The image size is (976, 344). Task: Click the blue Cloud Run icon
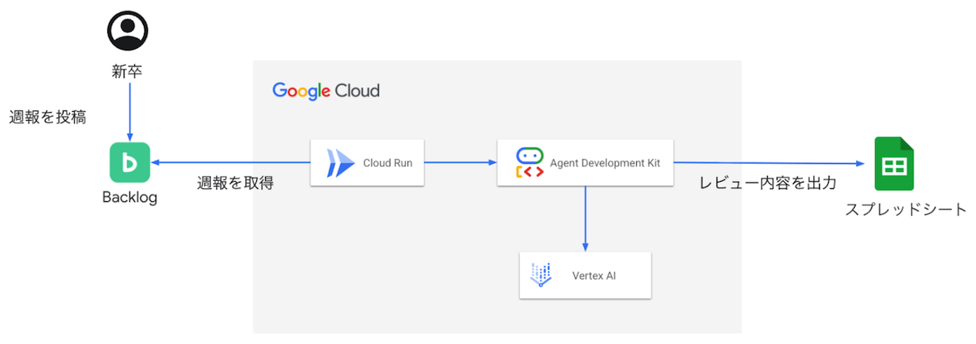341,163
